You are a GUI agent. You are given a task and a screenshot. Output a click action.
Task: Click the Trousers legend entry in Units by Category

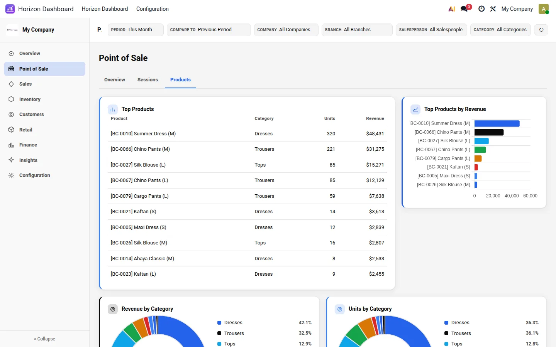[x=491, y=334]
